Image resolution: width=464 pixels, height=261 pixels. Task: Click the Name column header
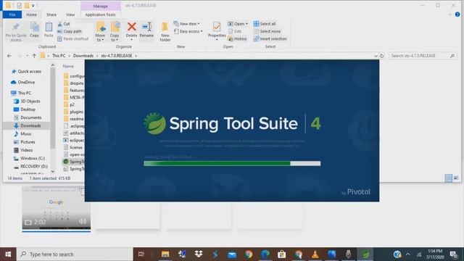(68, 66)
